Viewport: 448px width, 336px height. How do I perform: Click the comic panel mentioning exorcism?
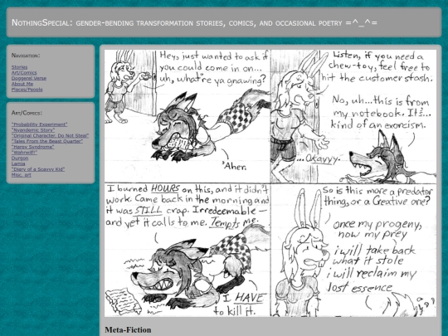click(353, 116)
